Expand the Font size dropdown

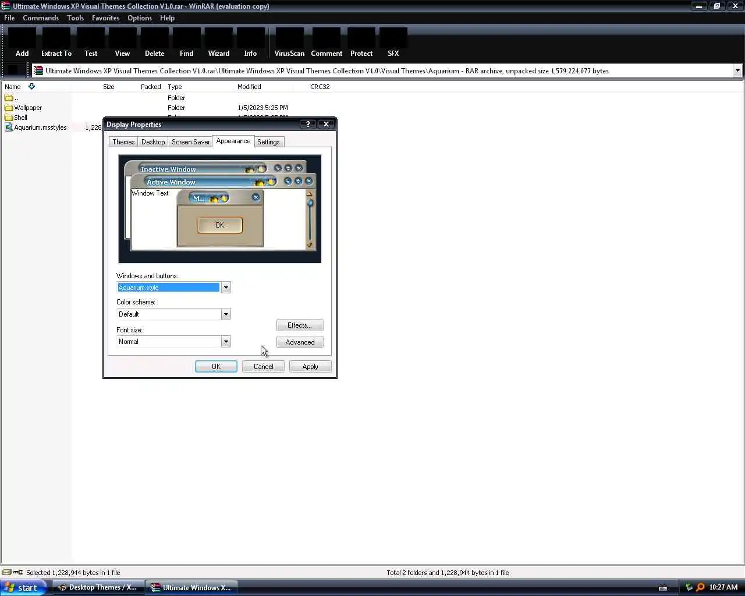point(226,342)
